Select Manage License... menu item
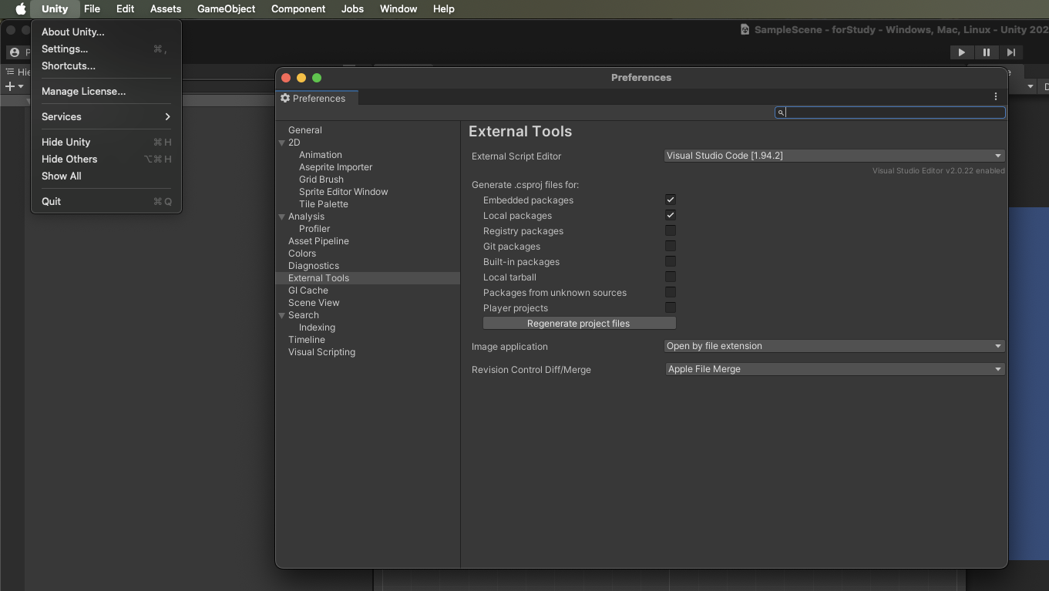 pyautogui.click(x=106, y=92)
